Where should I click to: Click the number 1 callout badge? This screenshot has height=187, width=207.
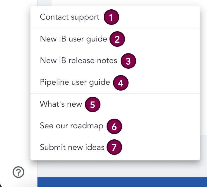pyautogui.click(x=111, y=17)
